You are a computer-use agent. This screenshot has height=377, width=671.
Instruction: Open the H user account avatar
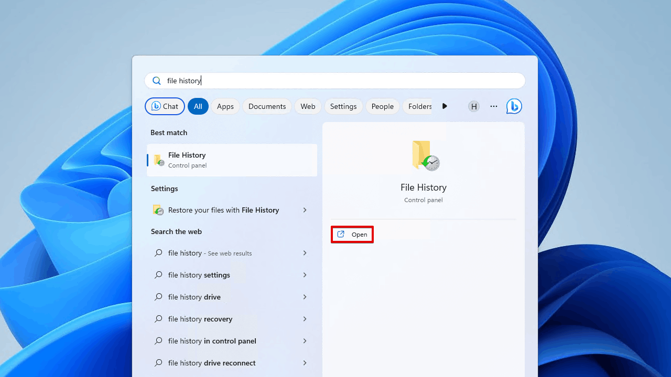pos(474,106)
